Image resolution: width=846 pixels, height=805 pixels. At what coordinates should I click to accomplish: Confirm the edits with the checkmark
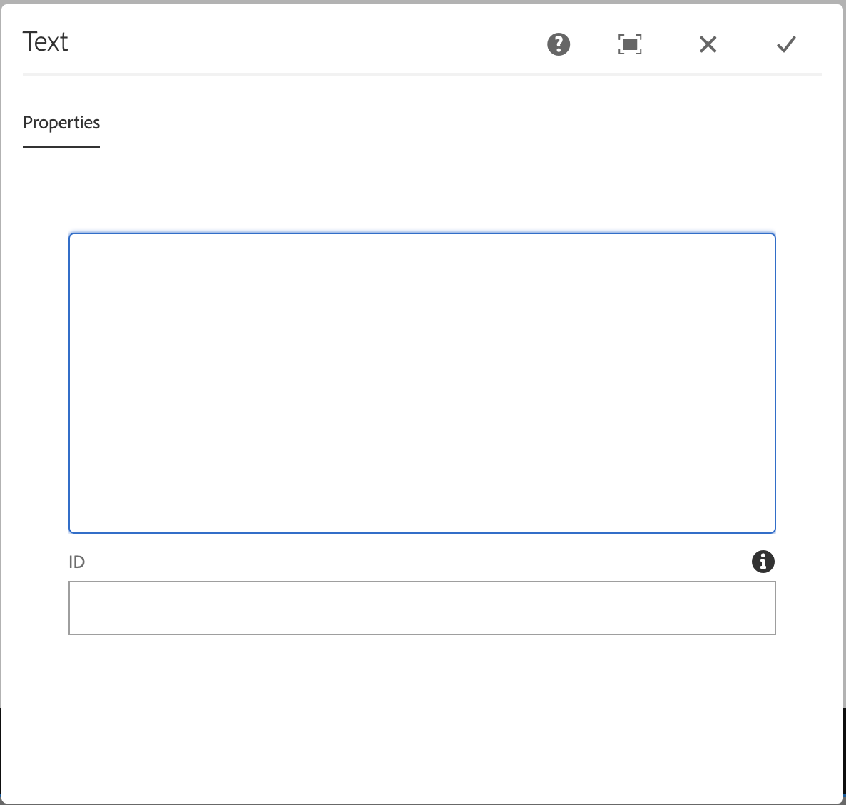pos(785,44)
